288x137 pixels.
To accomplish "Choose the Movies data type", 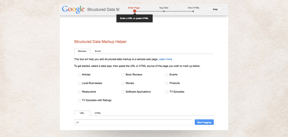I will pyautogui.click(x=123, y=83).
